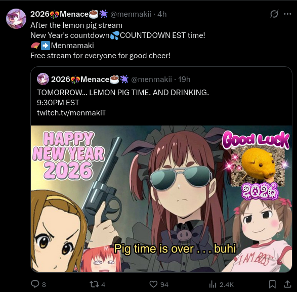Click the 4h timestamp link
297x292 pixels.
[x=162, y=14]
